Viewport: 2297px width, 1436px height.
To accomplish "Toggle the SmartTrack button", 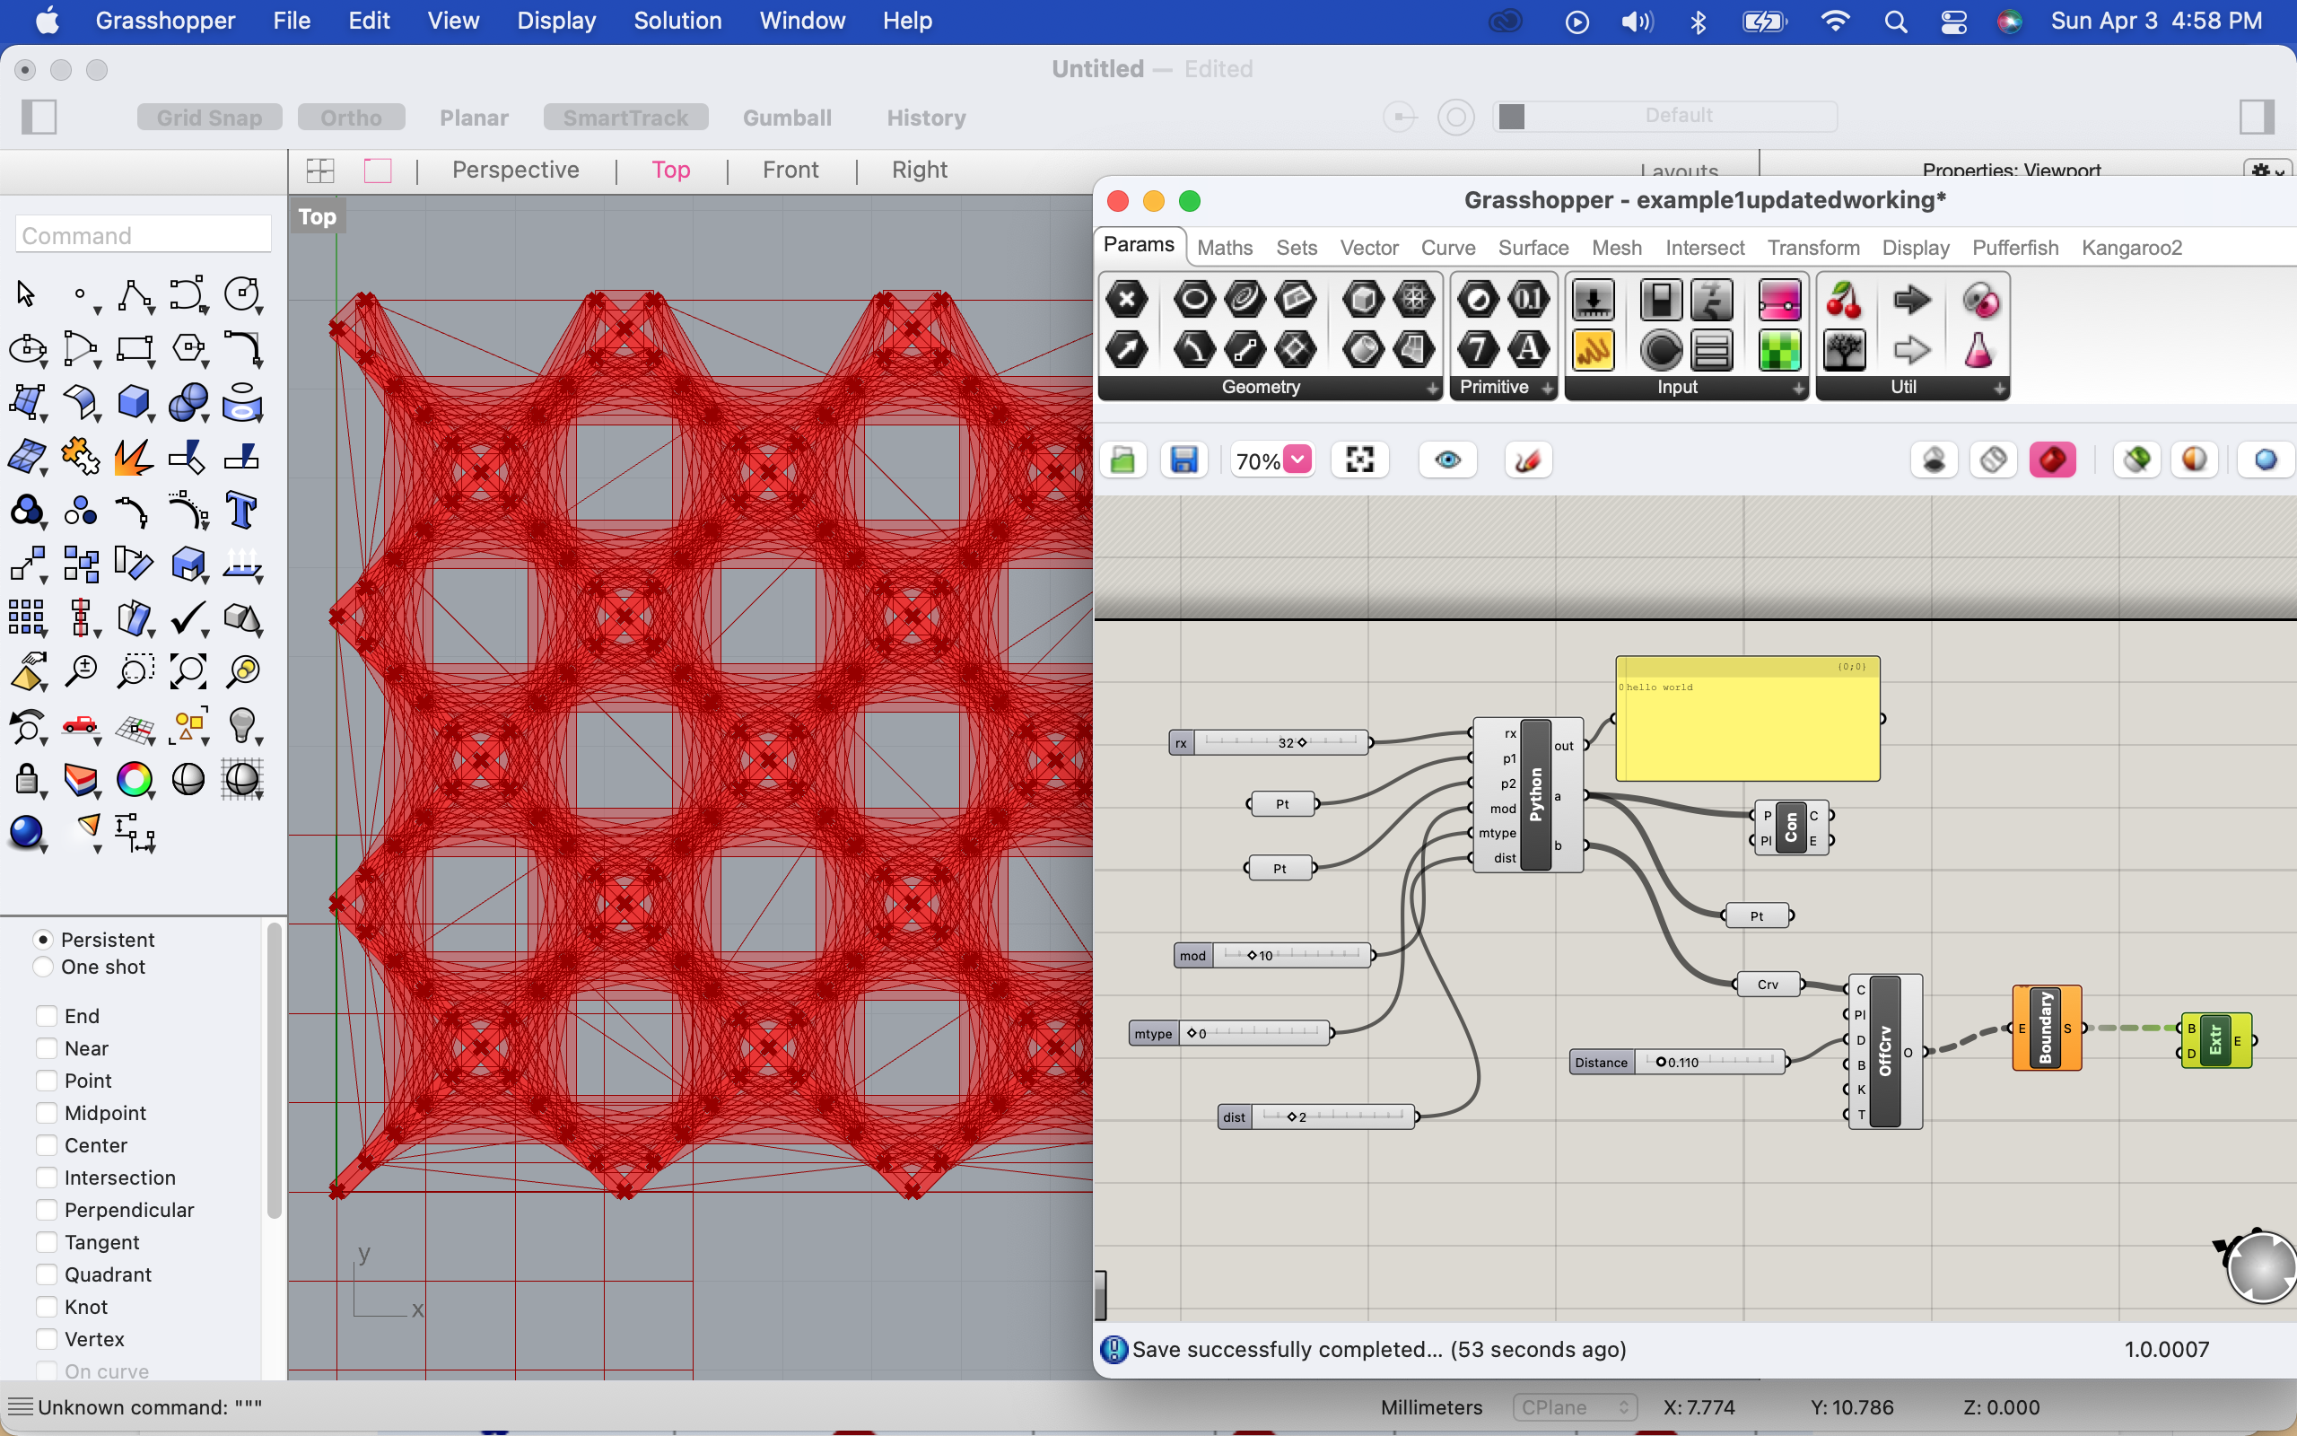I will (625, 117).
